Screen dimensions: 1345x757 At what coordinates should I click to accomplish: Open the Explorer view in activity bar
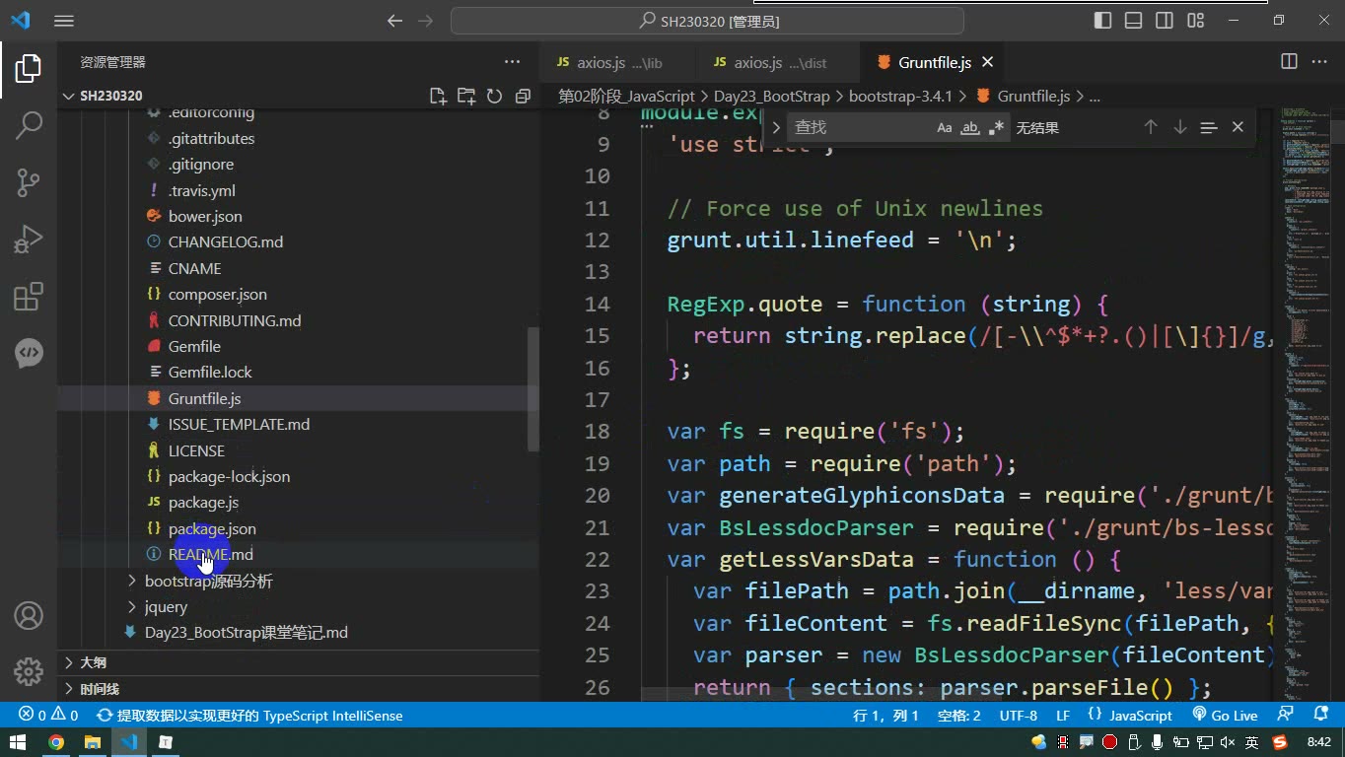tap(29, 68)
